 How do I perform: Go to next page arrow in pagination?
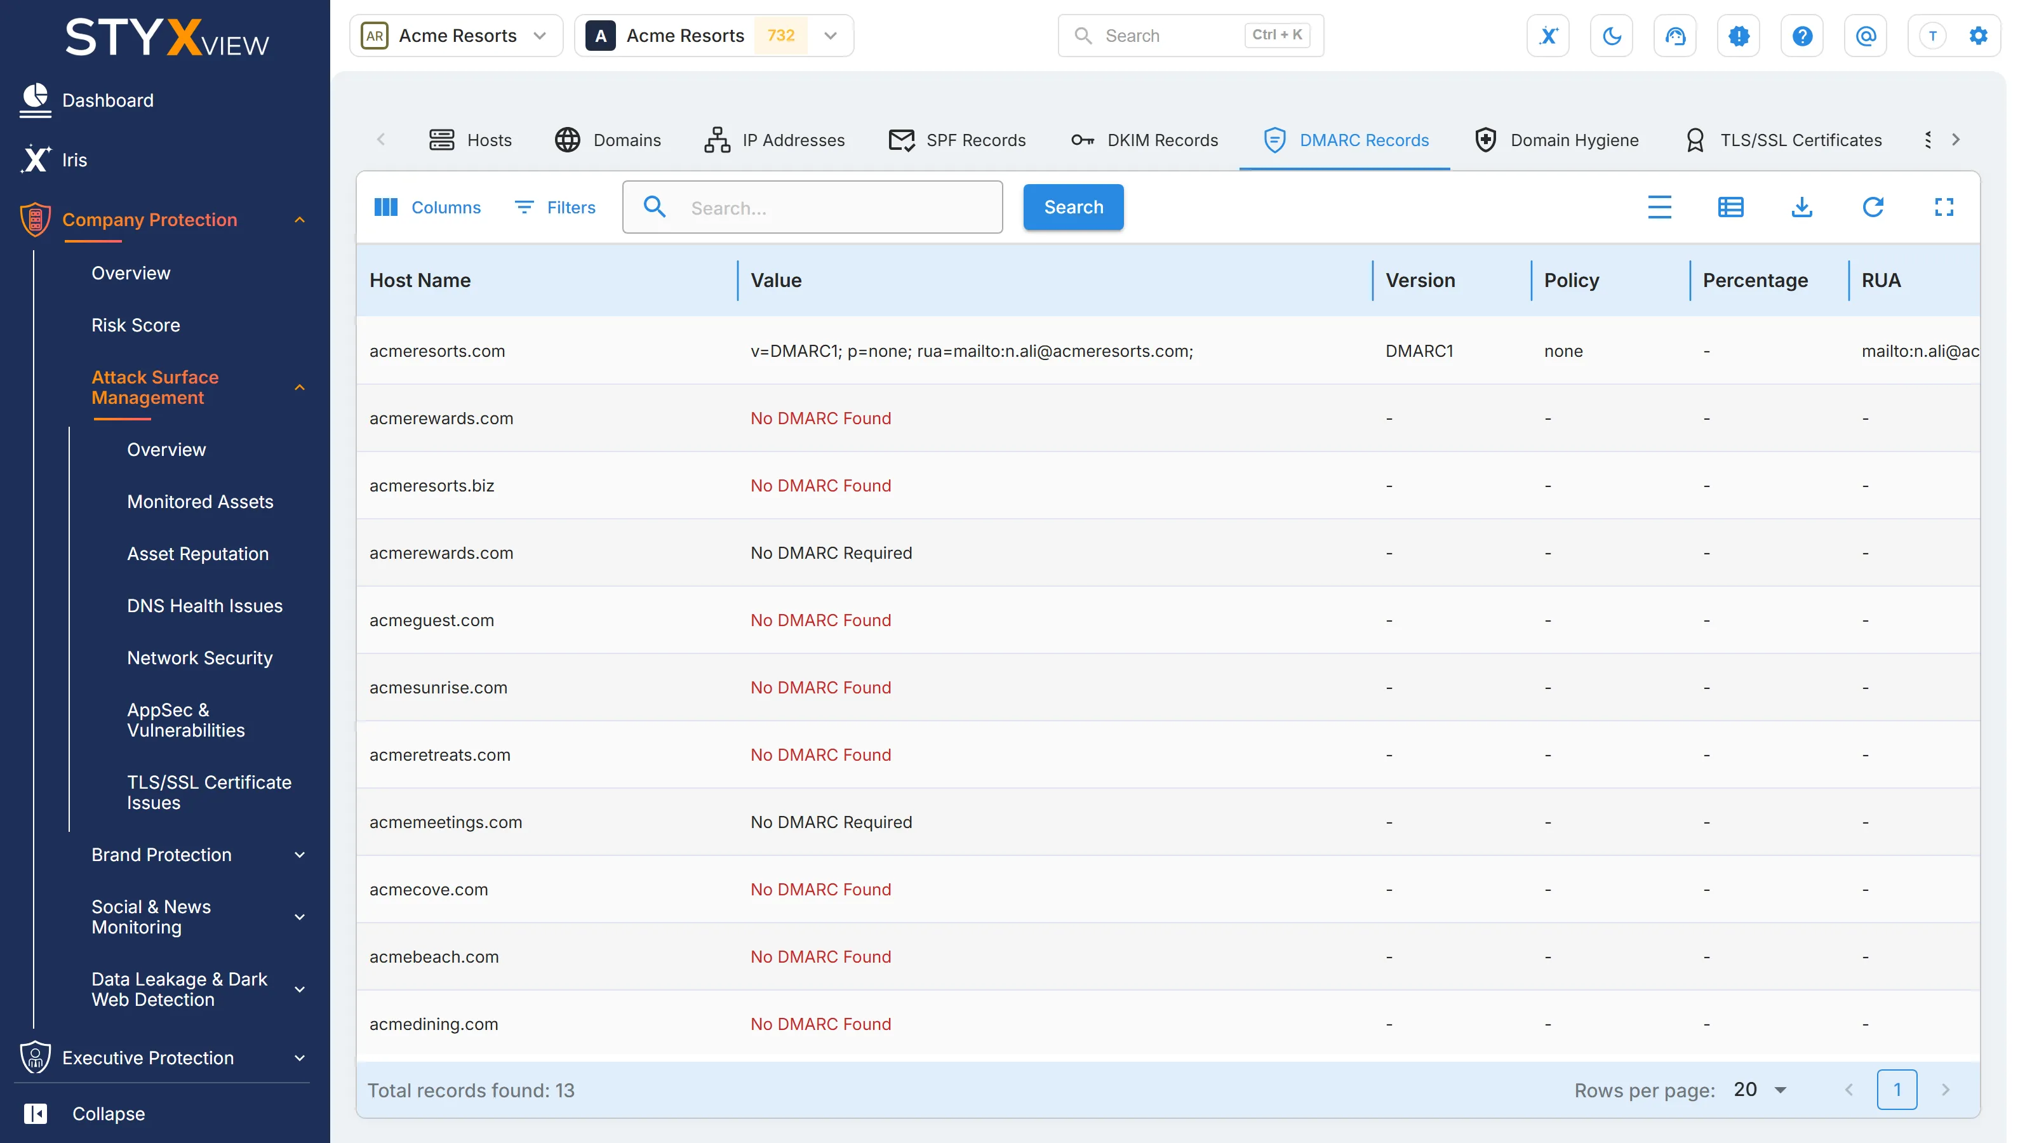[x=1944, y=1090]
